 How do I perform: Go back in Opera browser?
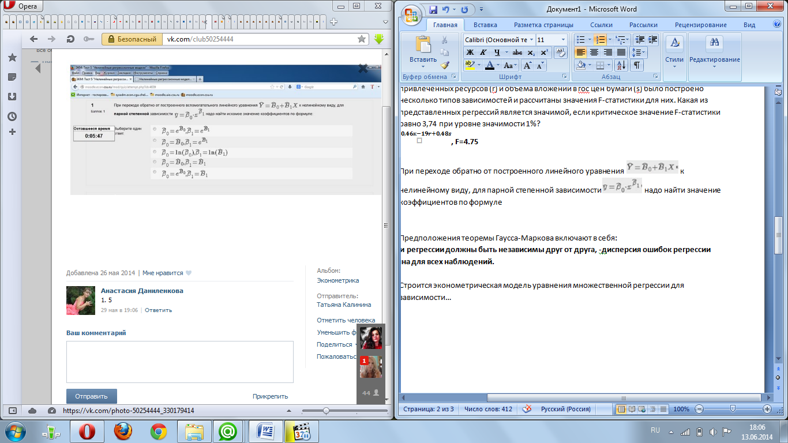[33, 39]
